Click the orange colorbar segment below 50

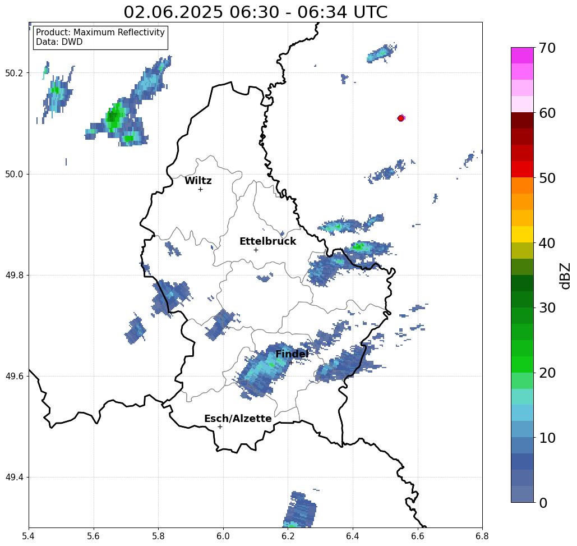522,185
